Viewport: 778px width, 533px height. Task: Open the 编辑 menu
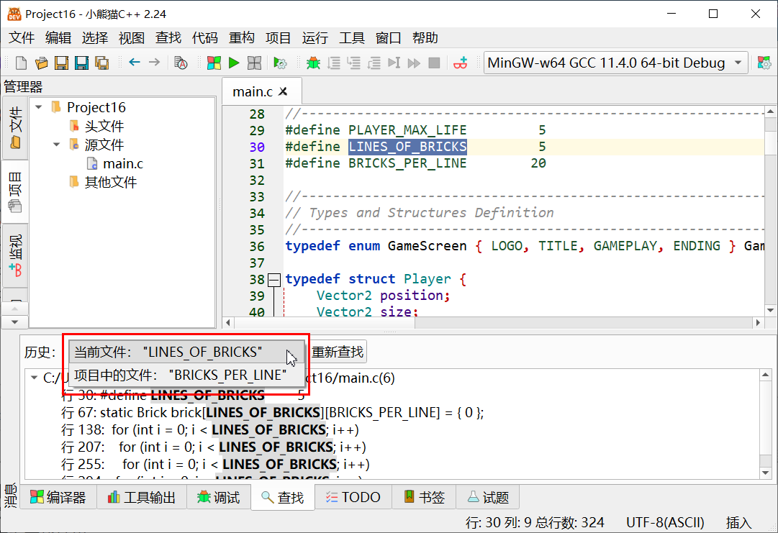pyautogui.click(x=58, y=37)
